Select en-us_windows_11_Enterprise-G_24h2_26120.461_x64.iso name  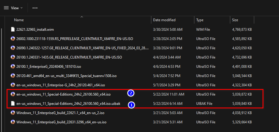click(60, 85)
